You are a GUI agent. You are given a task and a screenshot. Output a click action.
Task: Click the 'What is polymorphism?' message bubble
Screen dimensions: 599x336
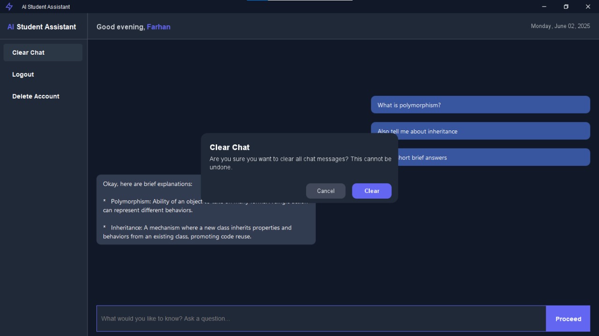point(480,105)
